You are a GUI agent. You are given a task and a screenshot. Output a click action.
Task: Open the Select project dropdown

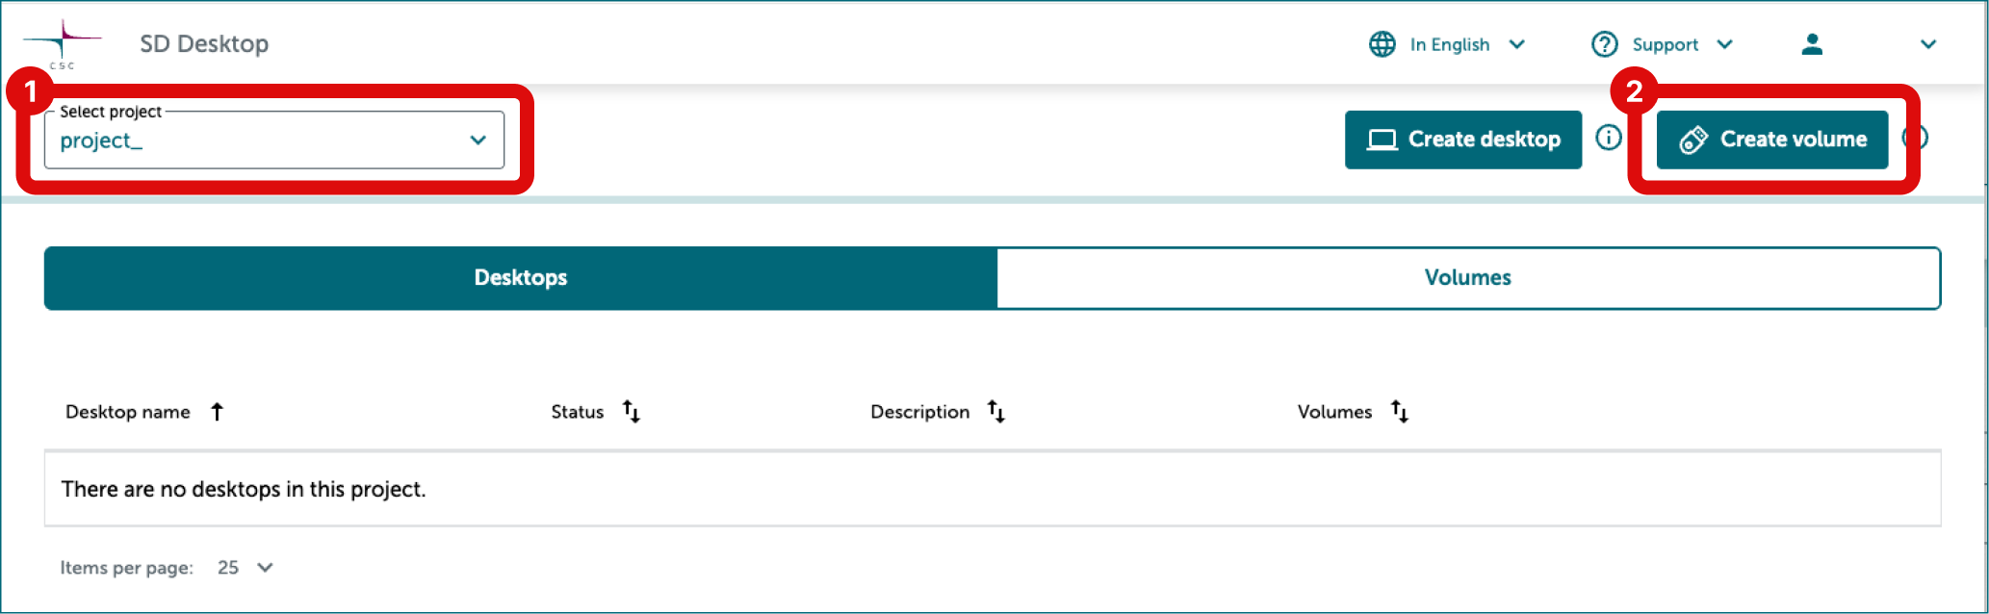point(274,141)
